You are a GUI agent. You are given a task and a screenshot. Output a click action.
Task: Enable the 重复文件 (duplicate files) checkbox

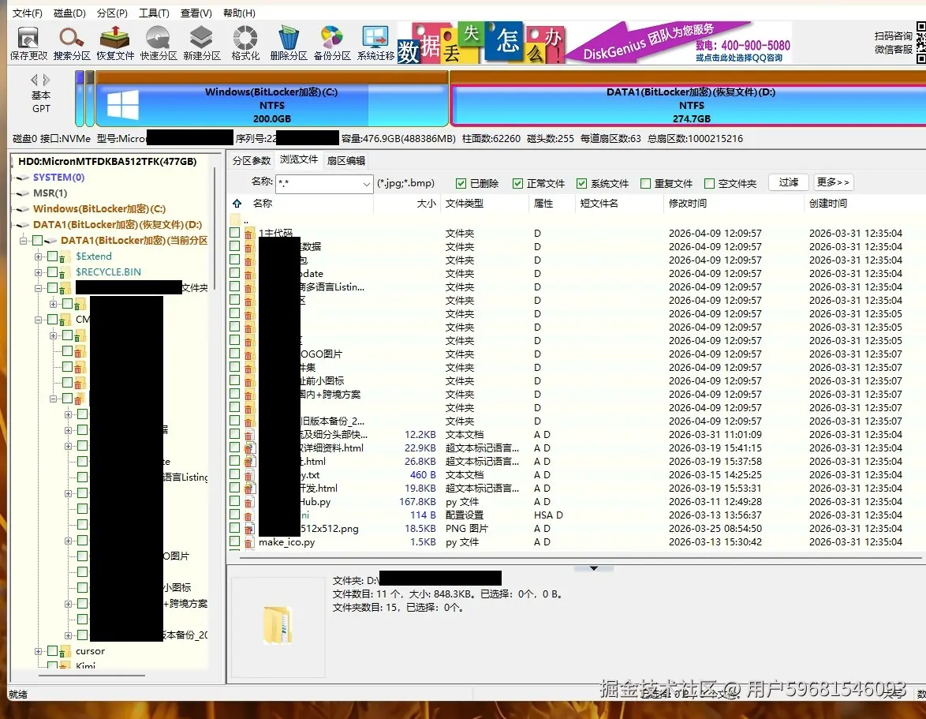coord(645,183)
